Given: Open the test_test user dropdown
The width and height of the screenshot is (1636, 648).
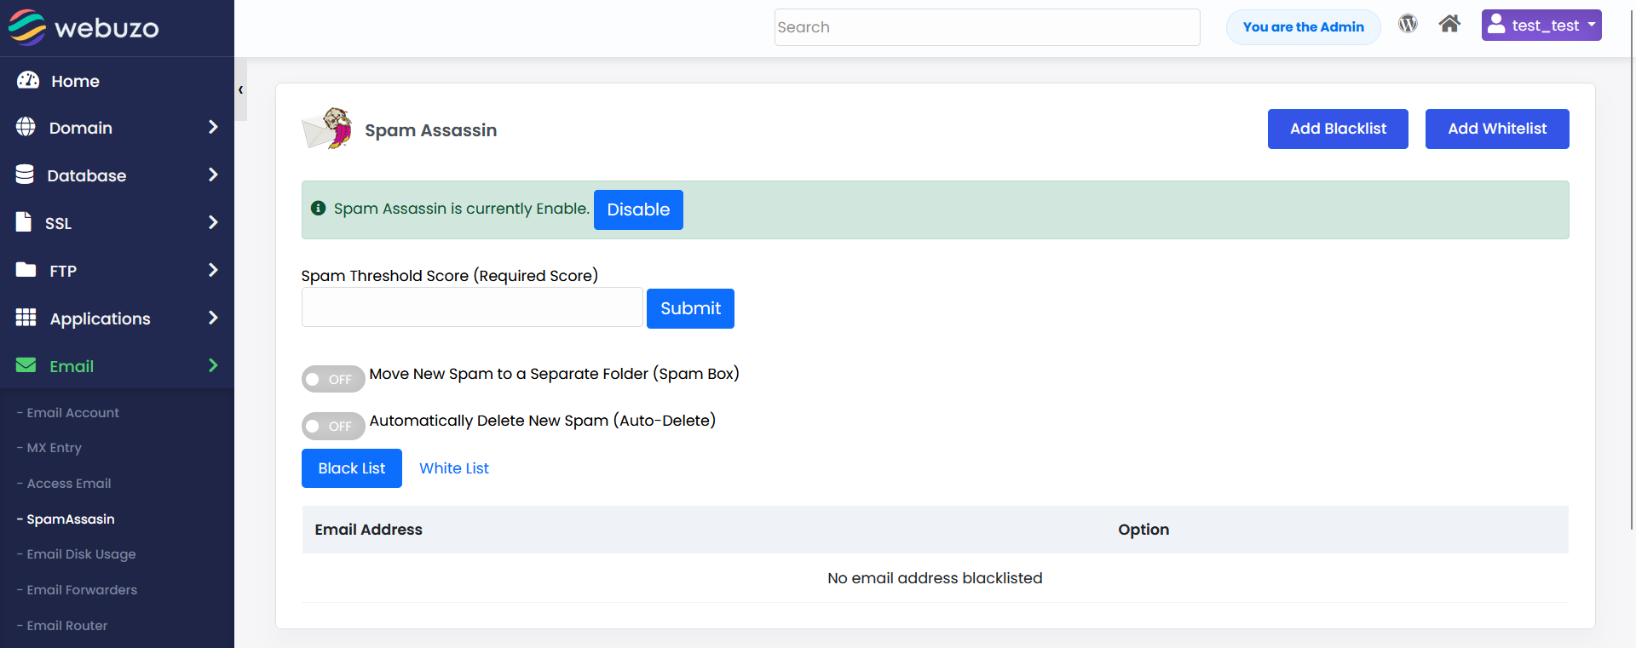Looking at the screenshot, I should pyautogui.click(x=1541, y=26).
